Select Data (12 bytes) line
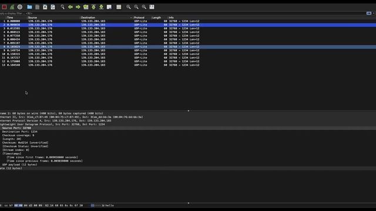 point(188,168)
